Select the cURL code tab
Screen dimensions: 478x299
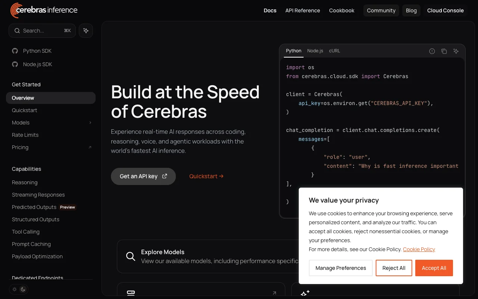click(335, 51)
